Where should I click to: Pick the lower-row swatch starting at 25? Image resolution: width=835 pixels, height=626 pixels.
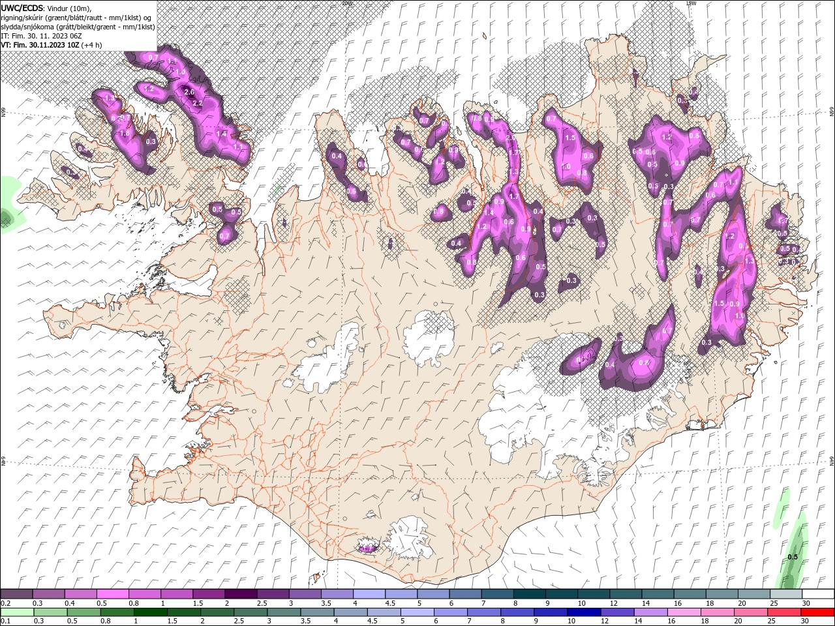(784, 612)
